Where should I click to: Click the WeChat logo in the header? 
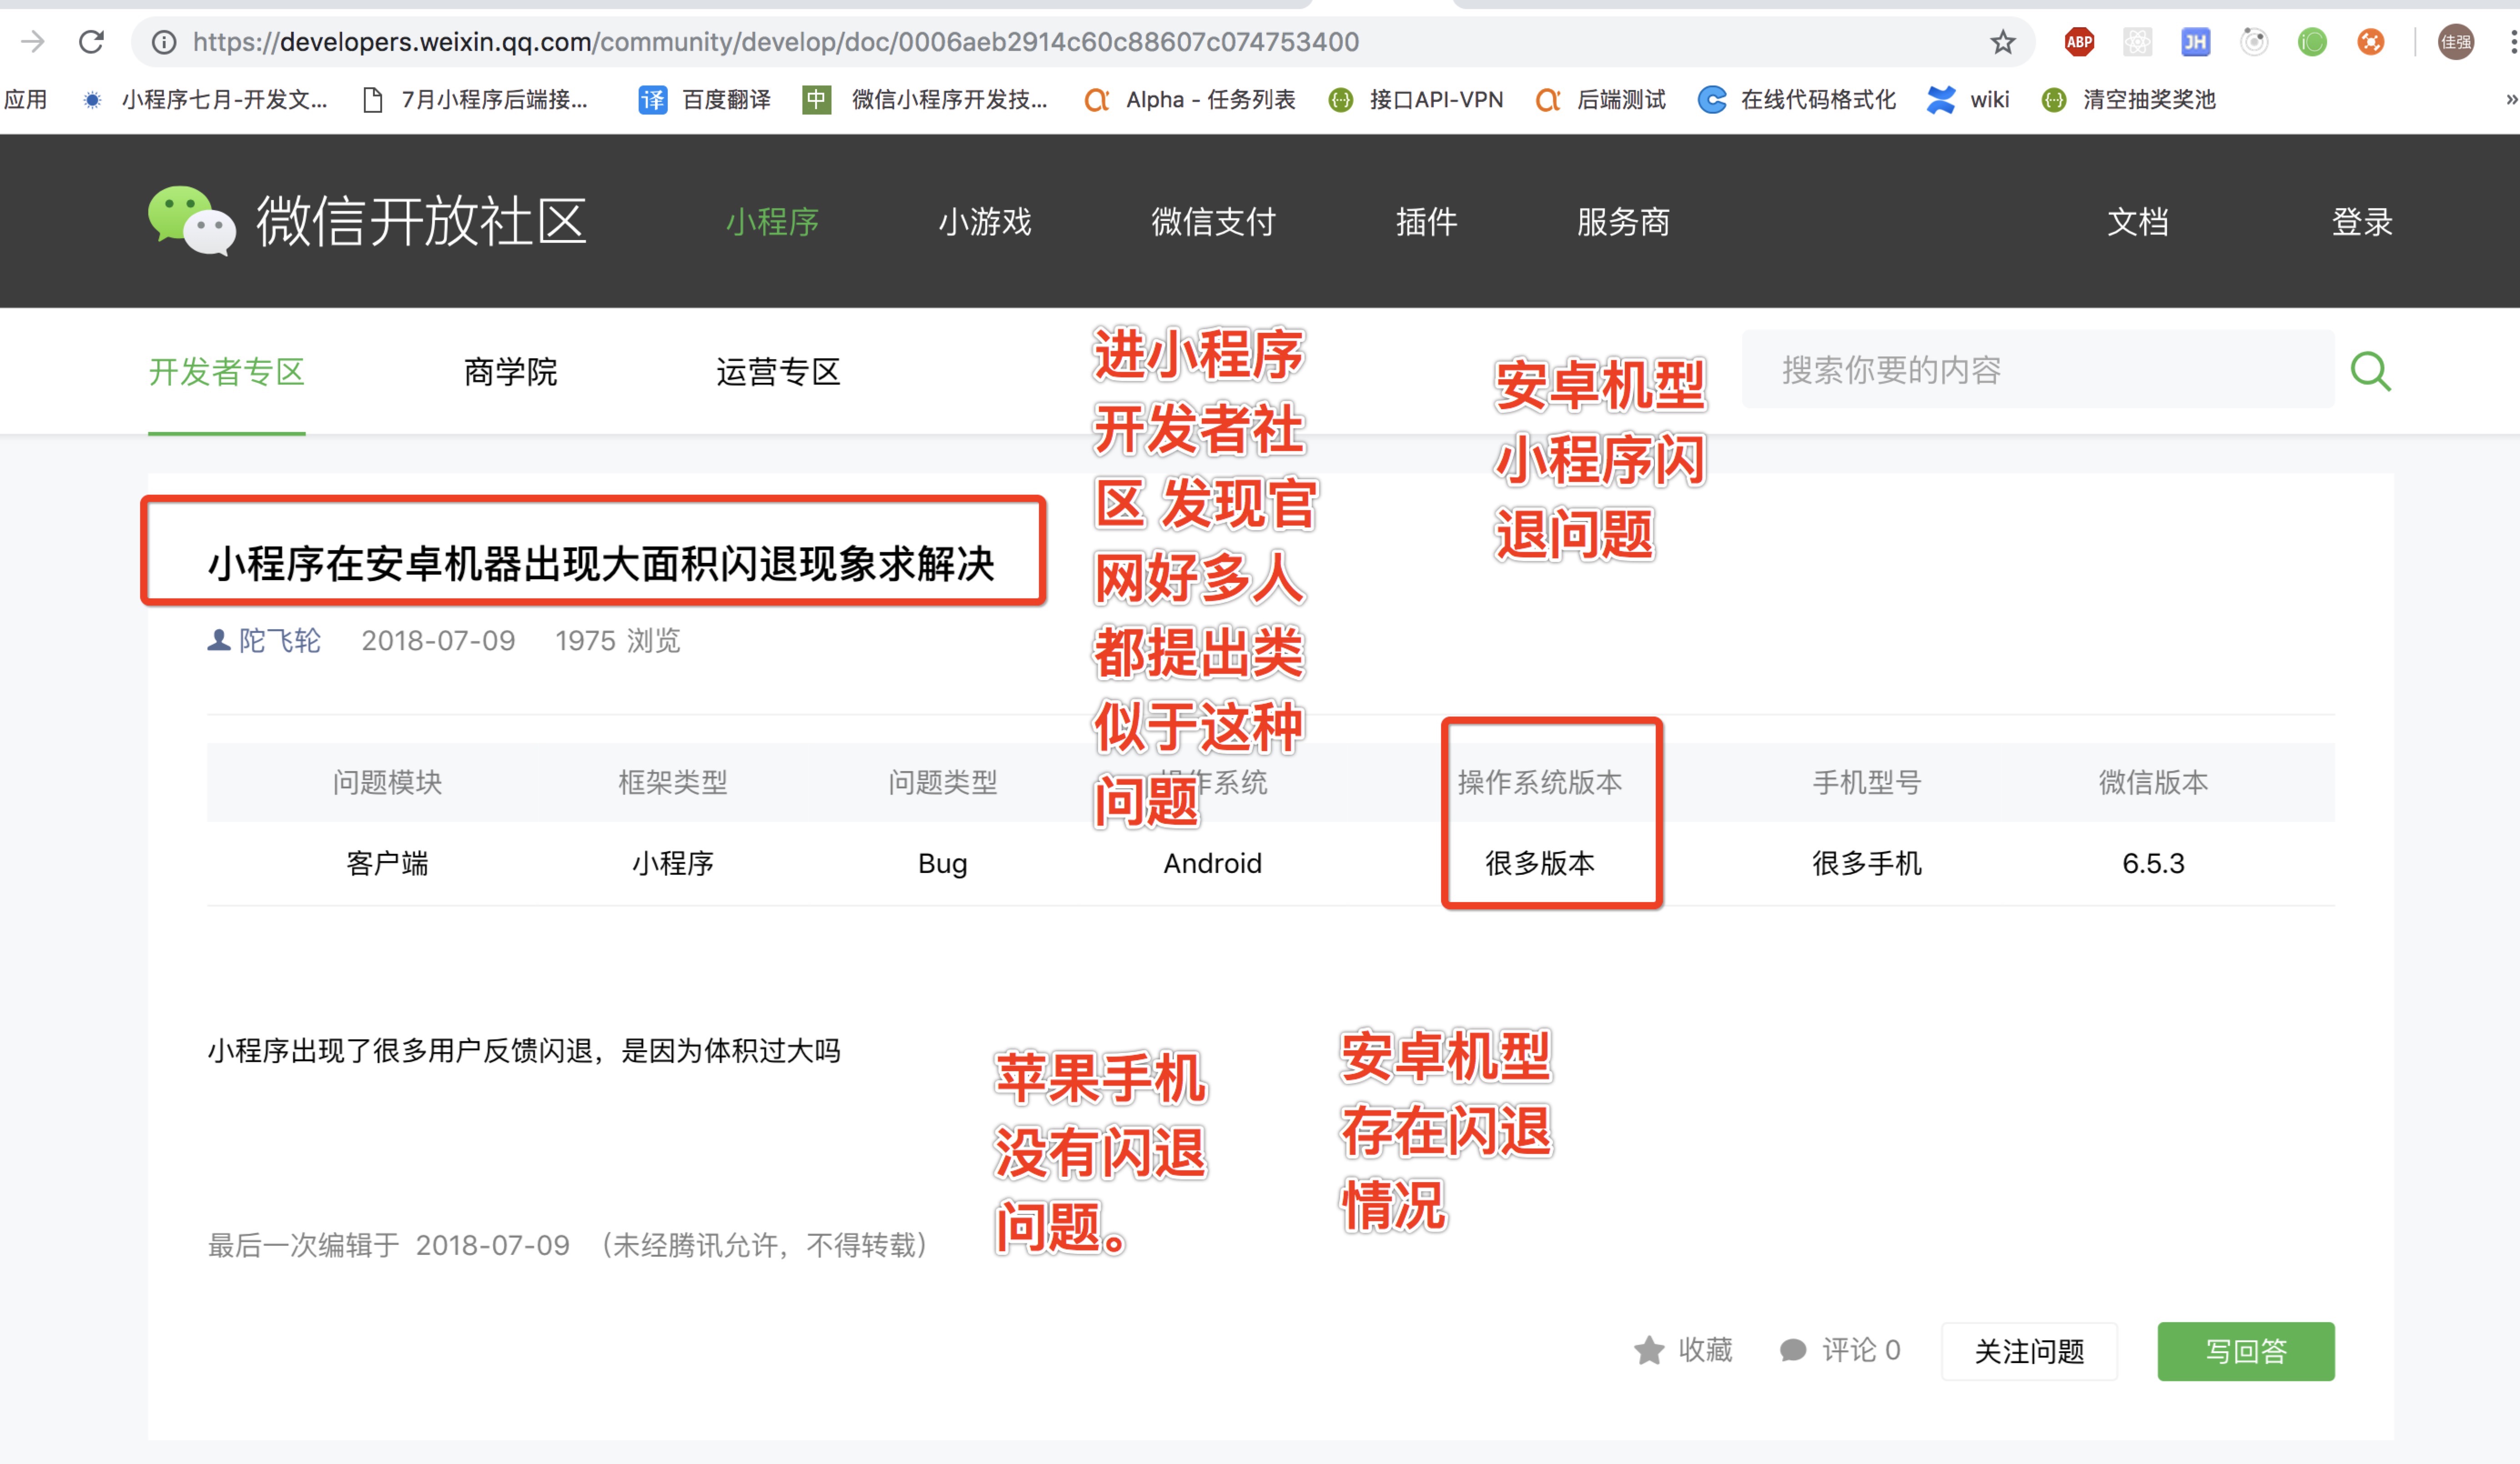pyautogui.click(x=192, y=221)
